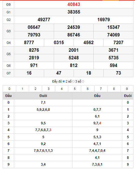
Task: Click the ĐB row label
Action: [x=8, y=5]
